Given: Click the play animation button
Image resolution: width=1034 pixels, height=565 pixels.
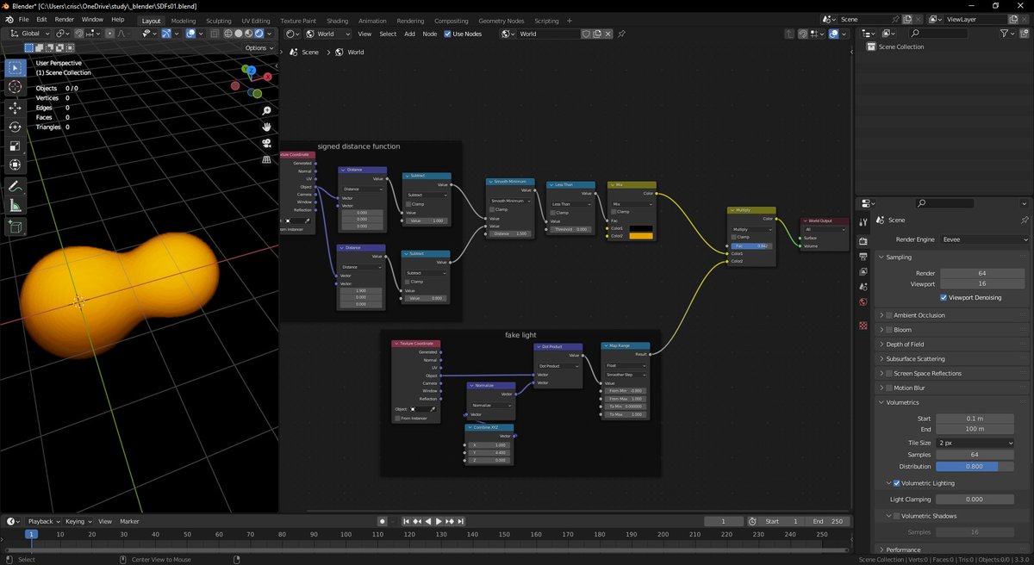Looking at the screenshot, I should click(438, 522).
